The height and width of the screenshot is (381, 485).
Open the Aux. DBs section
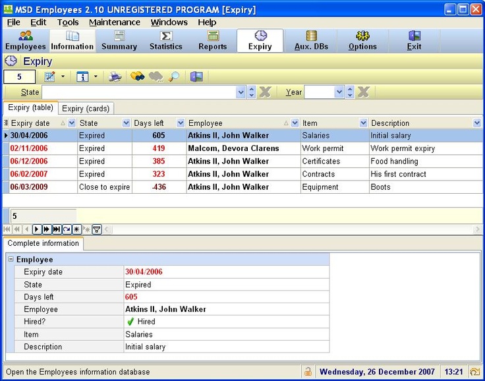click(x=311, y=41)
